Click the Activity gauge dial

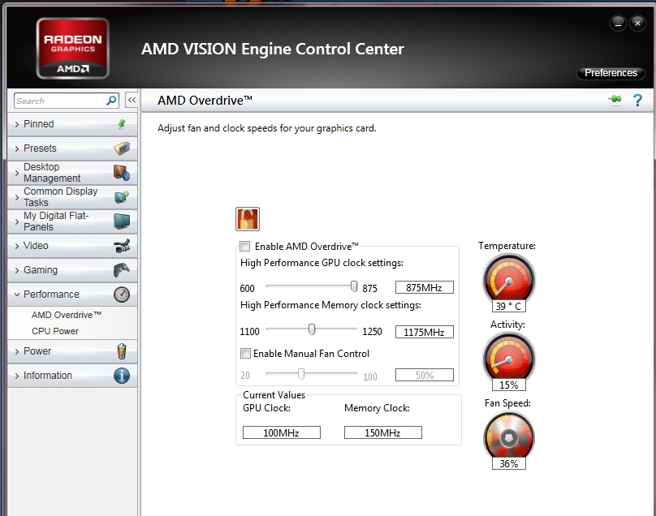(x=509, y=358)
